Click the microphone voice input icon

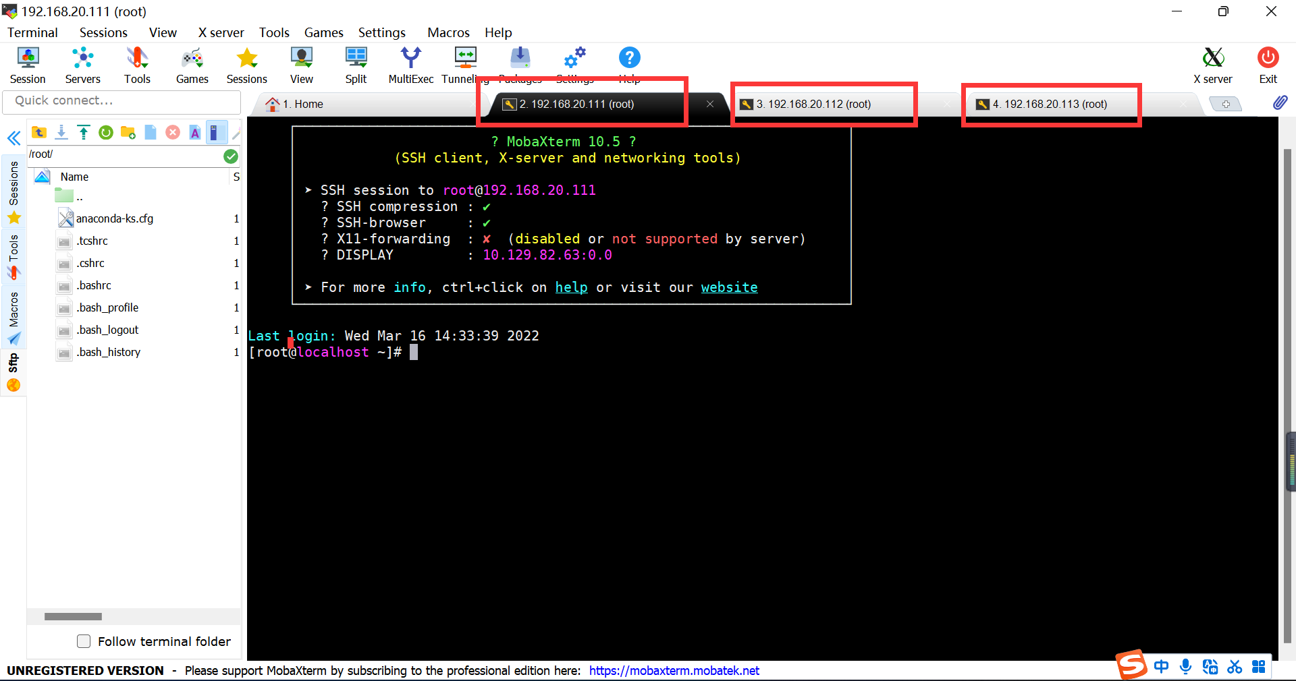(x=1185, y=667)
